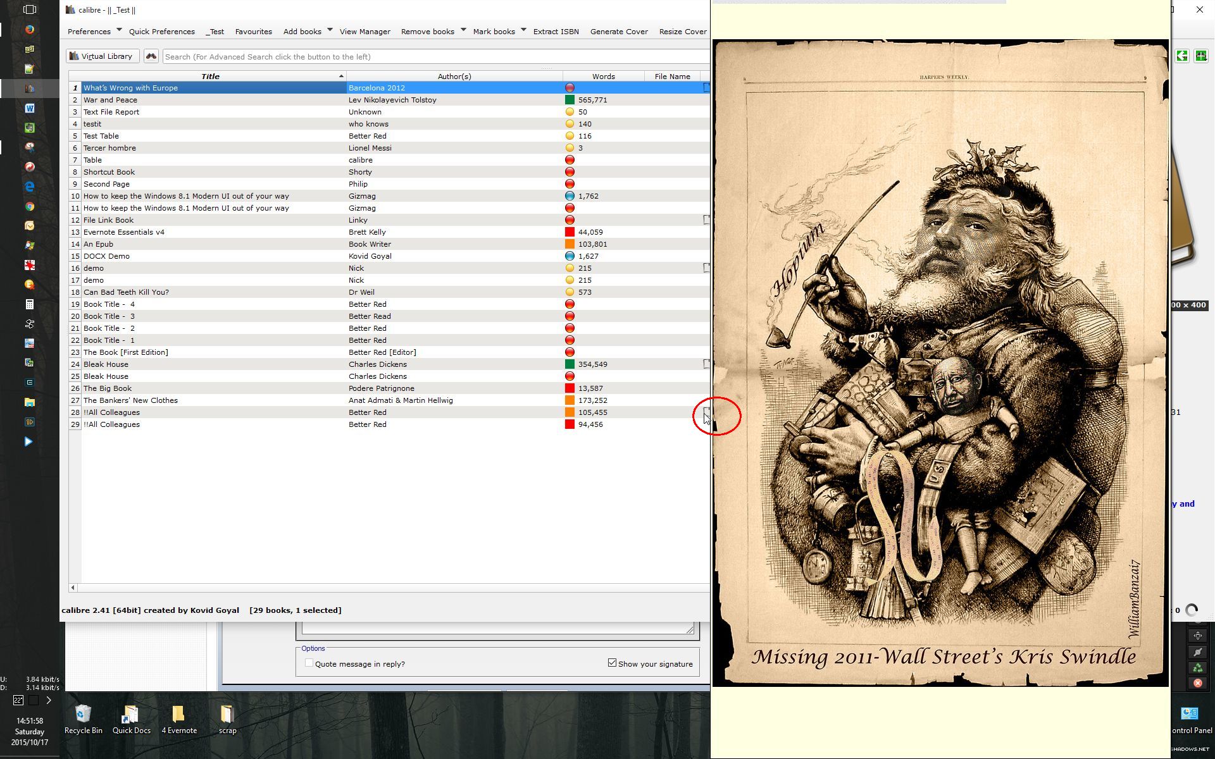
Task: Uncheck Show your signature checkbox
Action: (x=612, y=663)
